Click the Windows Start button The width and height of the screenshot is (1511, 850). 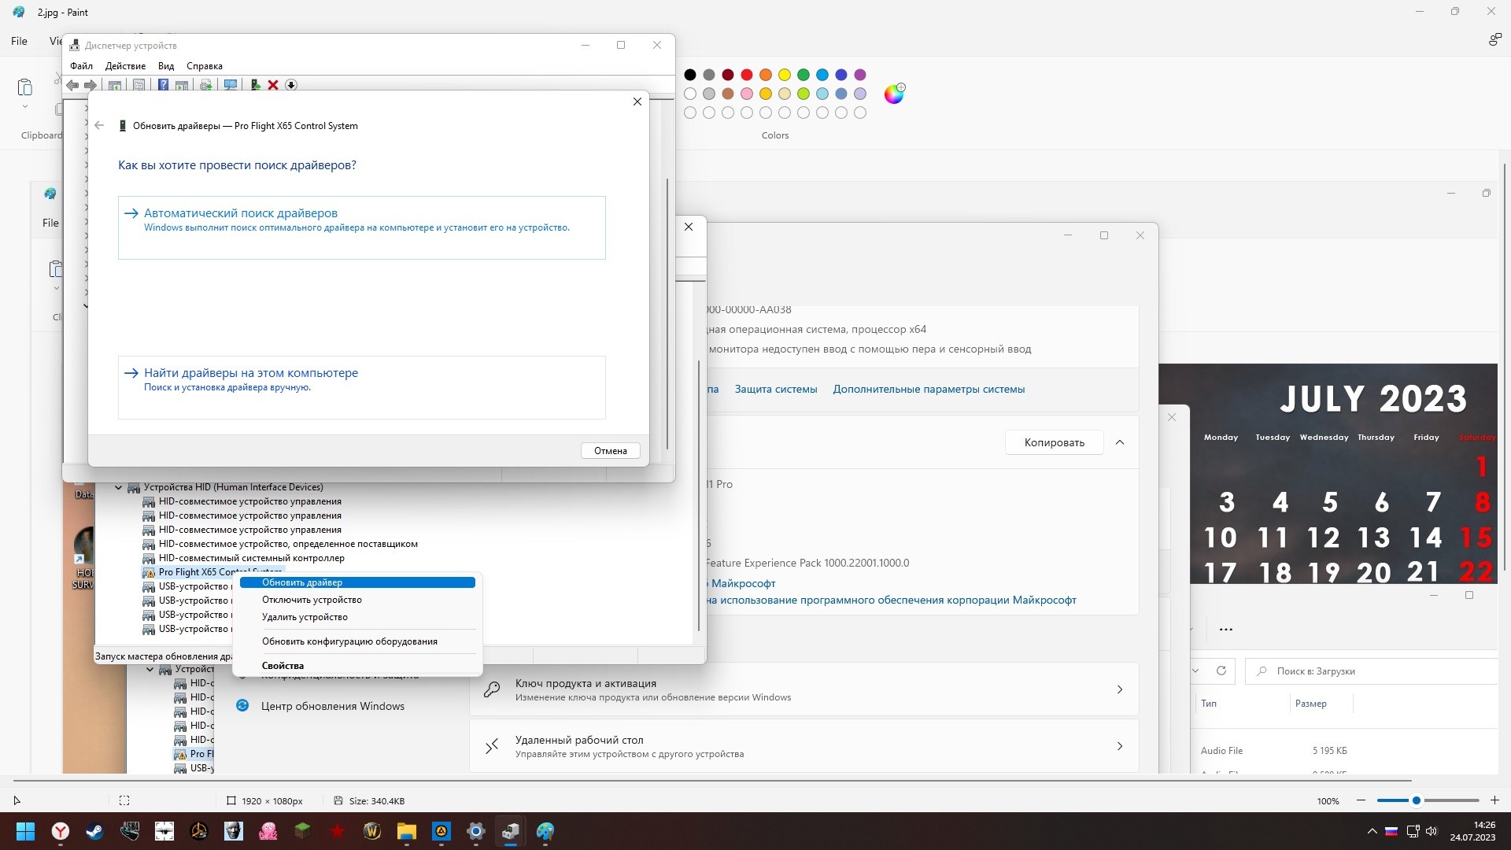(25, 831)
